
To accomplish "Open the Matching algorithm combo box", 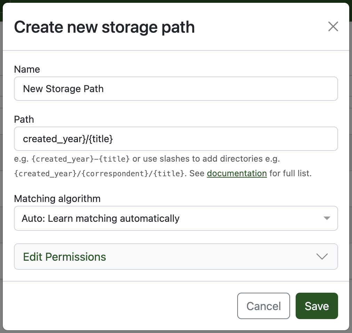I will (176, 218).
